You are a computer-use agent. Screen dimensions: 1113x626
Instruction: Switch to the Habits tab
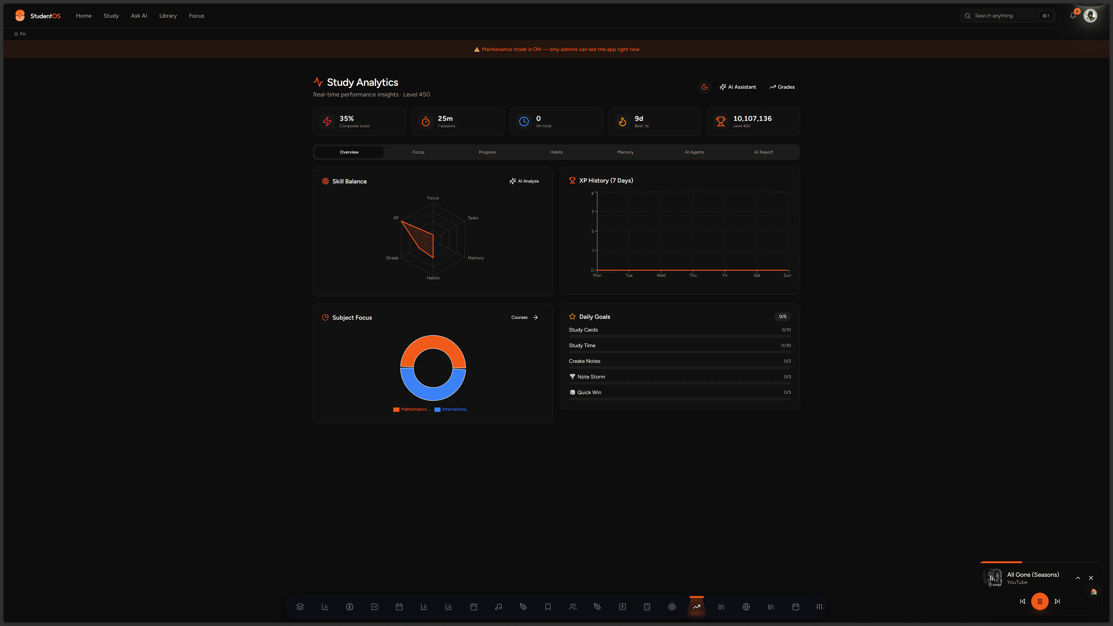pyautogui.click(x=556, y=152)
